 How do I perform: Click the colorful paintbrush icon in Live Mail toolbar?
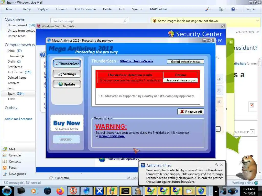pos(207,9)
